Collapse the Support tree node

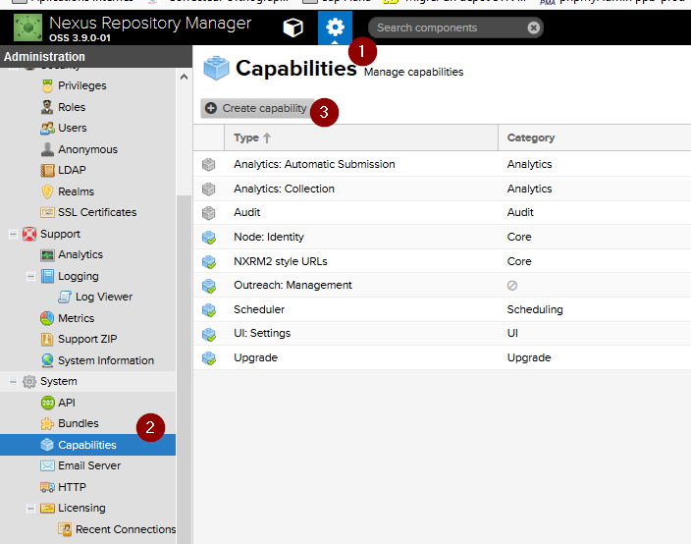13,234
